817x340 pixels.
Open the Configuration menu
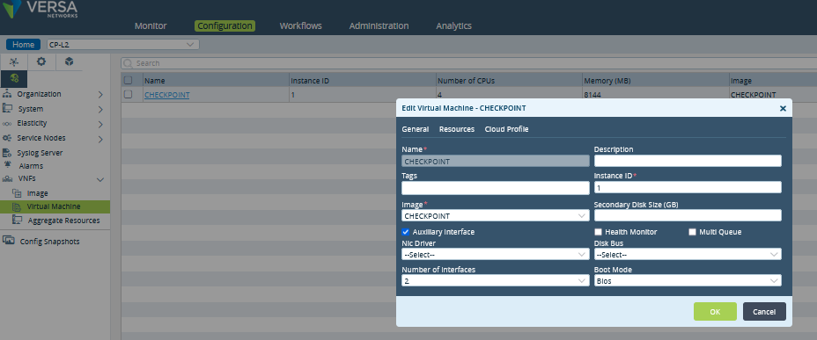coord(225,25)
